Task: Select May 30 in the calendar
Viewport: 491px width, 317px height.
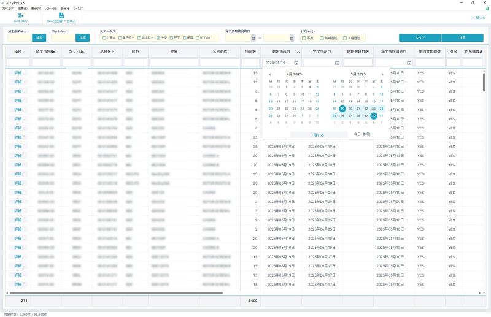Action: [374, 115]
